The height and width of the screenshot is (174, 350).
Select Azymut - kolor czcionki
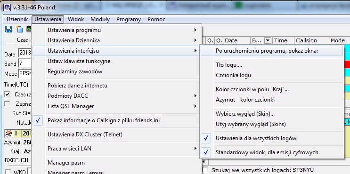coord(272,100)
